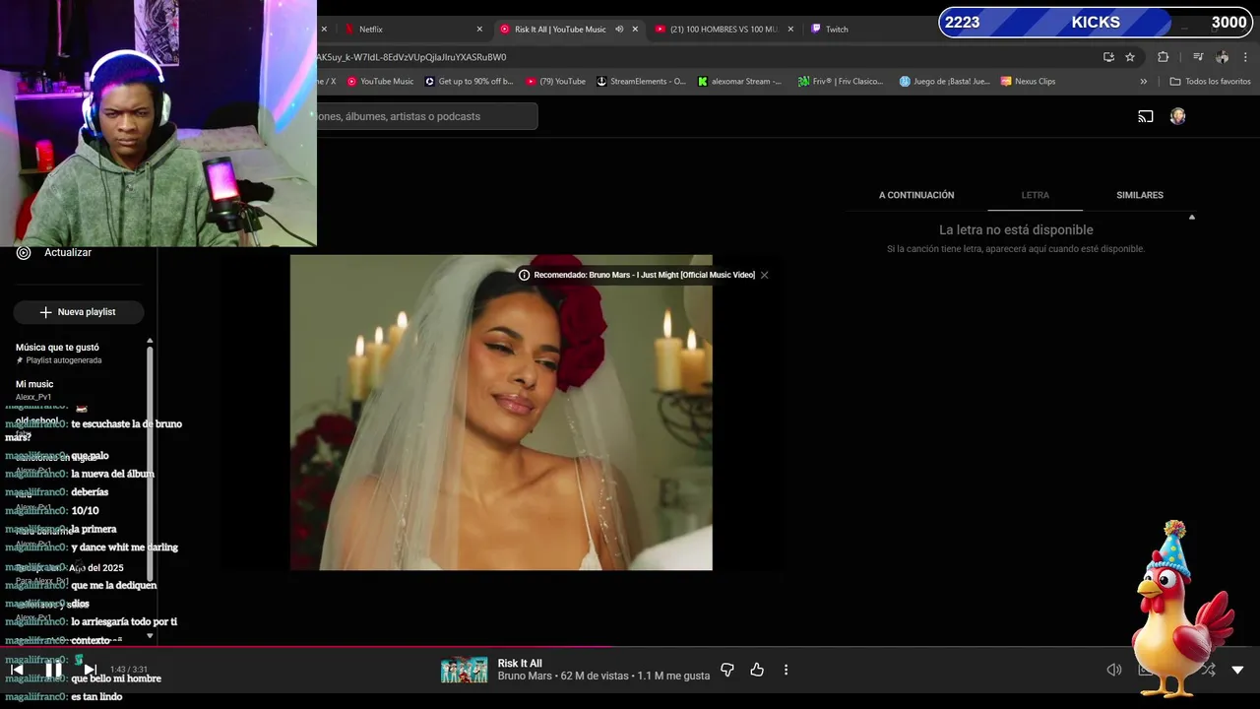Click the Cast to device icon
The height and width of the screenshot is (709, 1260).
click(x=1146, y=116)
